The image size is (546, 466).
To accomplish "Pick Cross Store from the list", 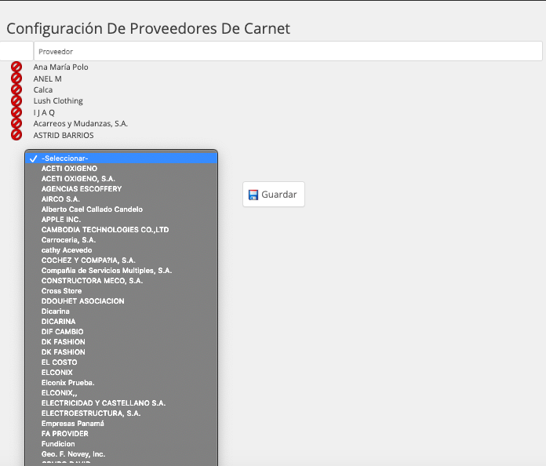I will (x=121, y=291).
